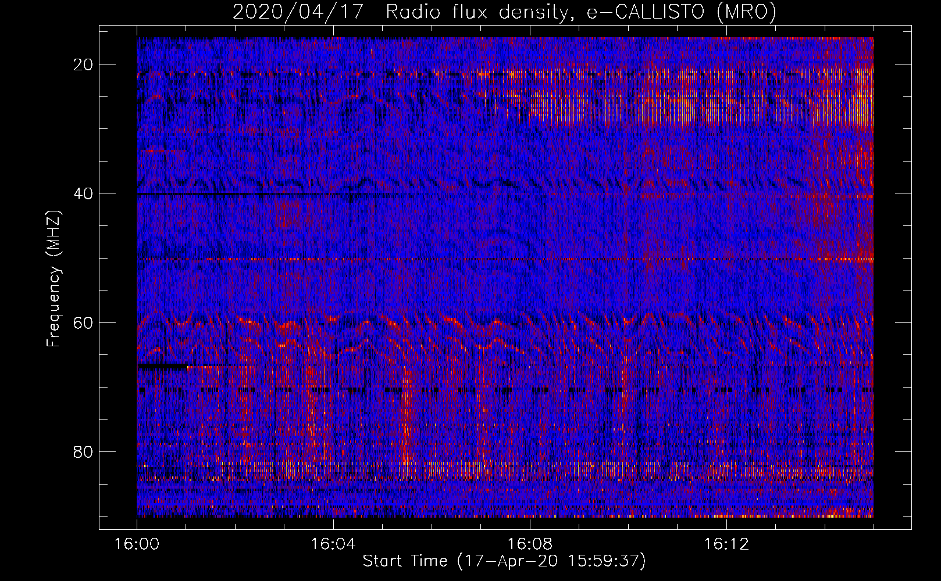Click the 'Start Time (17-Apr-20 15:59:37)' label
The width and height of the screenshot is (941, 581).
pyautogui.click(x=504, y=561)
